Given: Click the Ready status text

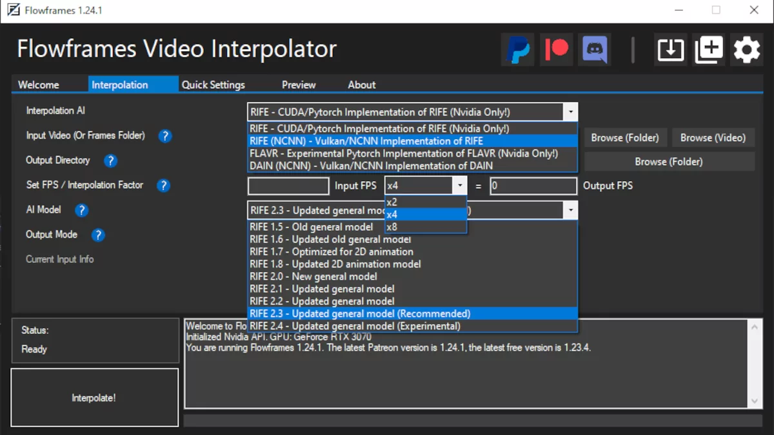Looking at the screenshot, I should (34, 349).
